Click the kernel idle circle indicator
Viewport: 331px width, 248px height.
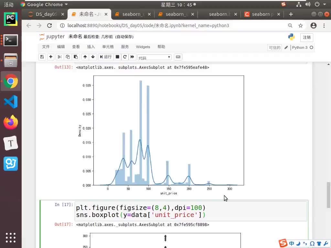pos(311,47)
